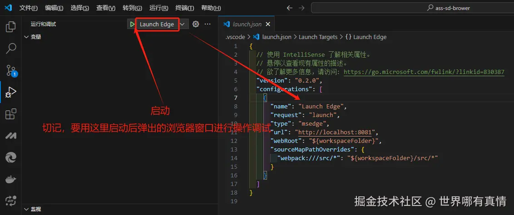
Task: Go back with the left arrow
Action: click(289, 8)
